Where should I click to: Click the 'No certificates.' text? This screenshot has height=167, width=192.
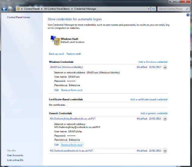pos(57,105)
